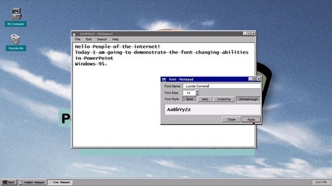Decrease font size with down arrow
The image size is (332, 186).
[197, 94]
